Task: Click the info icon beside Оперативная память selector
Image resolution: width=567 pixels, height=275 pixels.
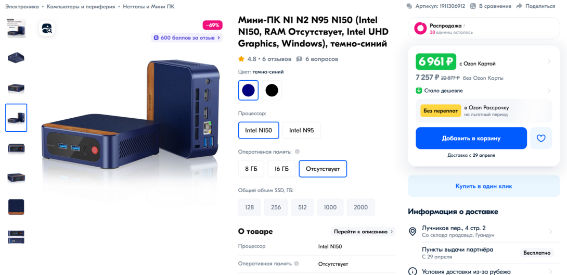Action: pyautogui.click(x=297, y=152)
